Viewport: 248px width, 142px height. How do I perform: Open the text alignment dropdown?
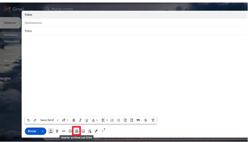(104, 120)
